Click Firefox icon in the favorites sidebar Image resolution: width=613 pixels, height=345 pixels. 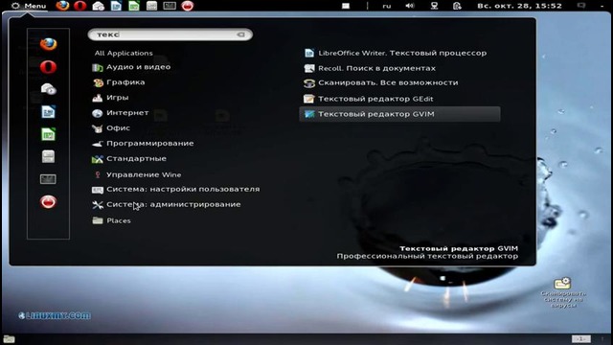[49, 44]
